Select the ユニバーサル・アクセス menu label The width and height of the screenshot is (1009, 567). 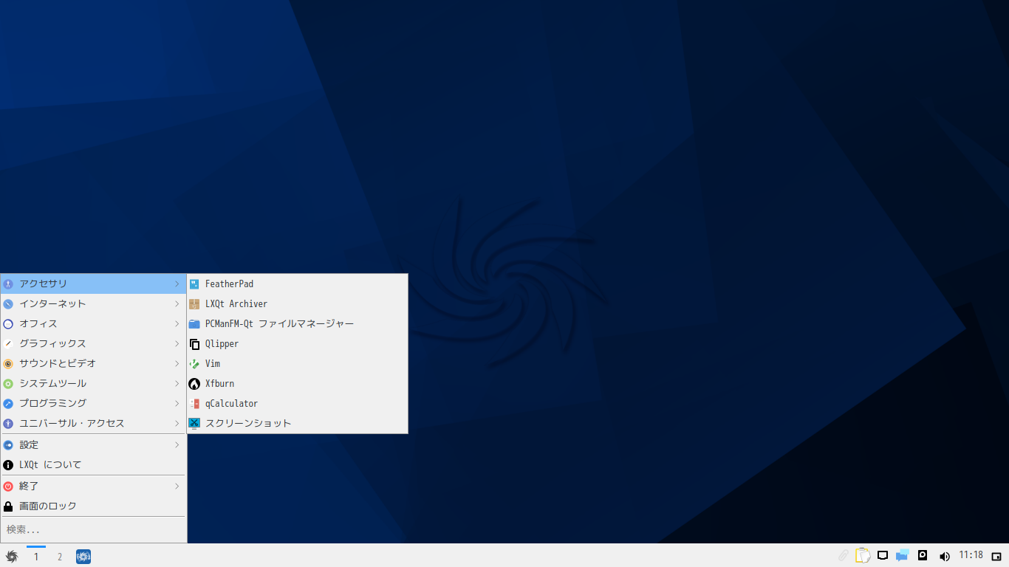click(x=72, y=423)
